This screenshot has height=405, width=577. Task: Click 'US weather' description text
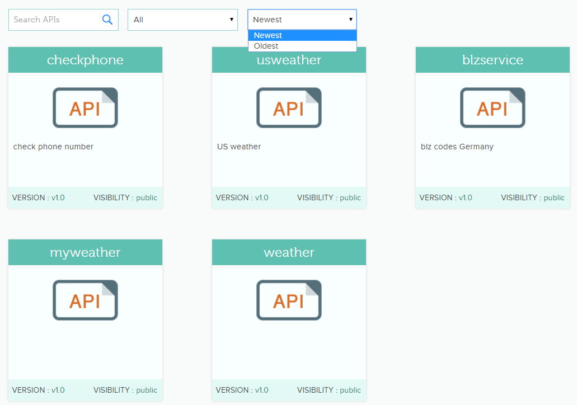(x=239, y=147)
